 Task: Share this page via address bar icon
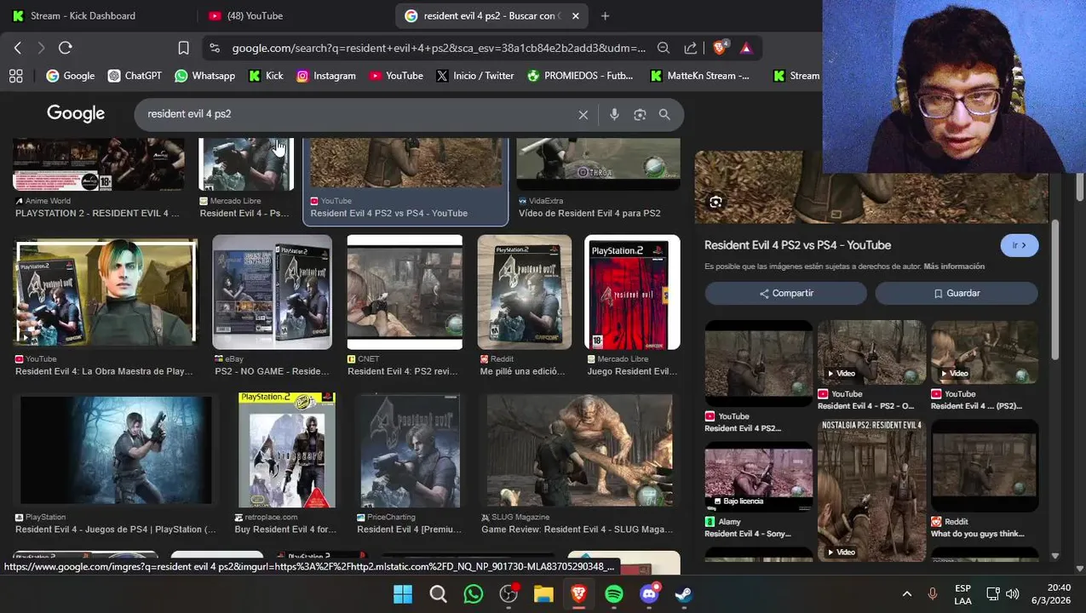coord(690,48)
